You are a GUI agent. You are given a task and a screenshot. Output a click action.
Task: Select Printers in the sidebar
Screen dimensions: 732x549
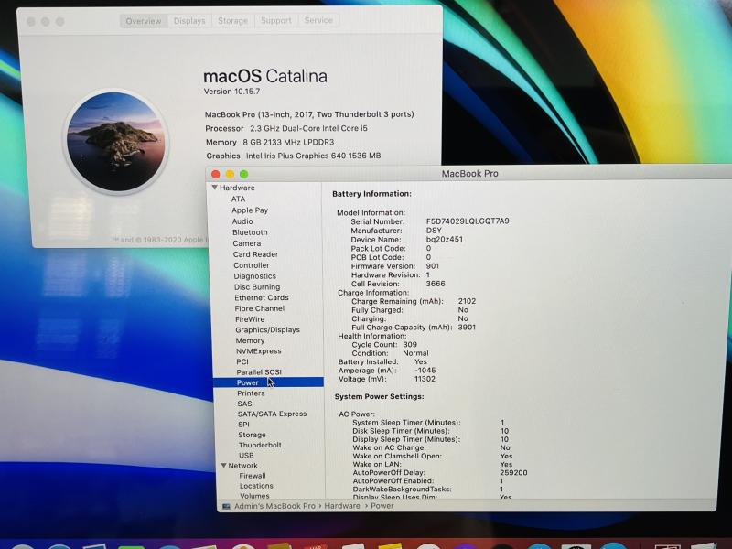coord(251,393)
